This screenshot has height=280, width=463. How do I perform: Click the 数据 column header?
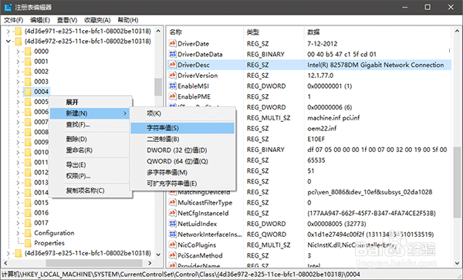click(x=377, y=32)
